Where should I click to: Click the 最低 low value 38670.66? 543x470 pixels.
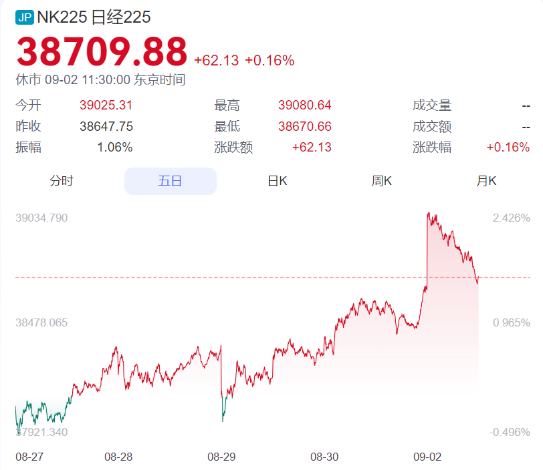click(304, 126)
